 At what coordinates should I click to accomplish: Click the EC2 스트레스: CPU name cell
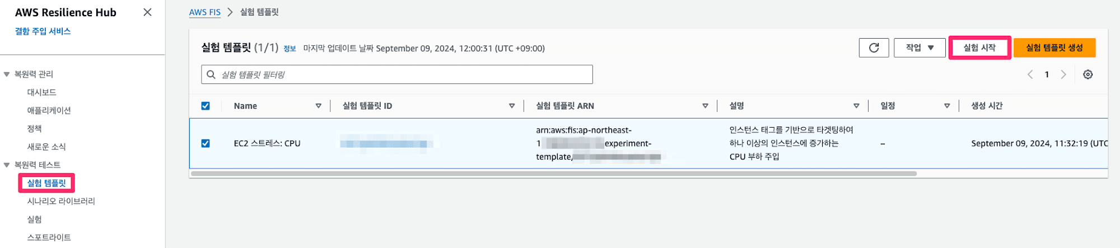[267, 143]
